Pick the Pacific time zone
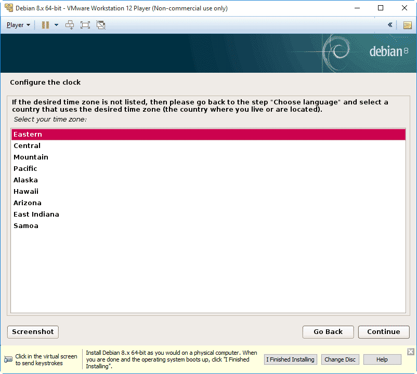The image size is (417, 374). pos(25,169)
